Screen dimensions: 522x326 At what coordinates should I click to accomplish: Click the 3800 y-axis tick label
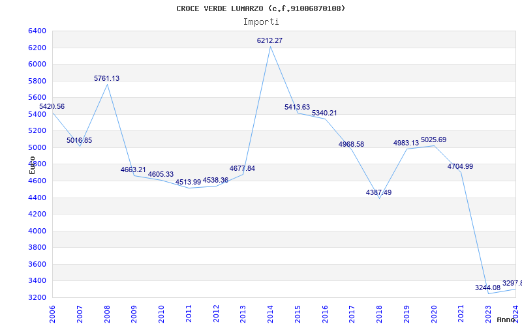(x=37, y=248)
